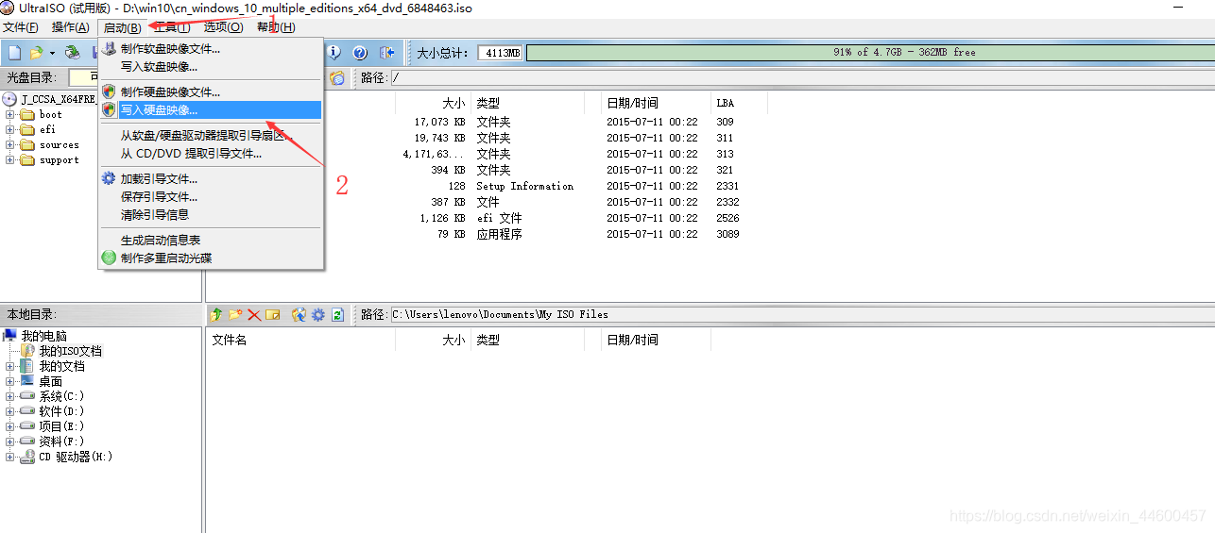Click the shield icon beside 制作硬盘映像文件
The image size is (1215, 533).
[x=110, y=92]
